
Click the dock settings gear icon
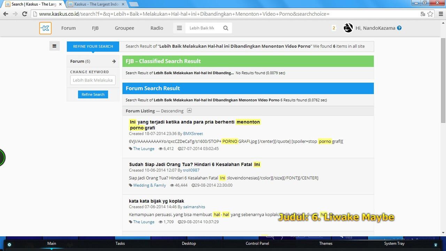click(9, 245)
